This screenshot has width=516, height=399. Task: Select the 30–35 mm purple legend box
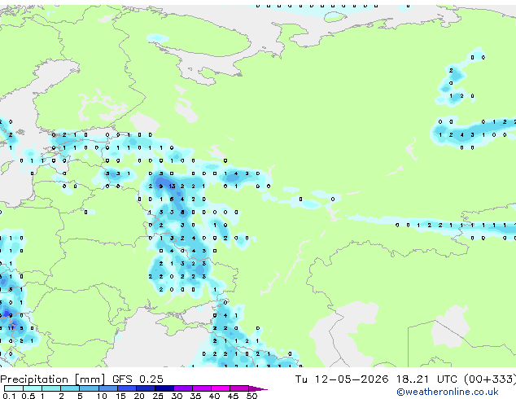click(183, 388)
